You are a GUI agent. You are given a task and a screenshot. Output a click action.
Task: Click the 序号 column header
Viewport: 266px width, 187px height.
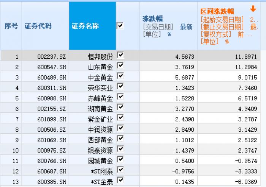(11, 26)
